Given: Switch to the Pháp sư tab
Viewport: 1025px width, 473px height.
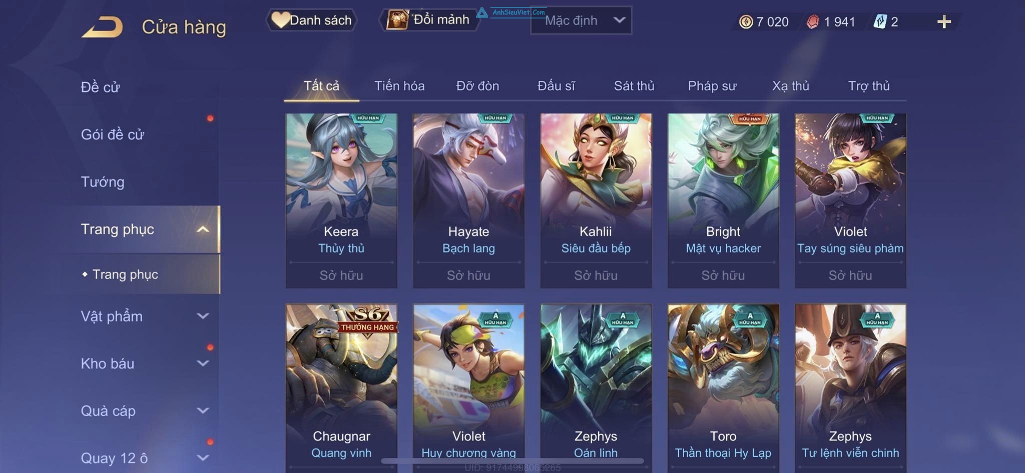Looking at the screenshot, I should click(712, 86).
